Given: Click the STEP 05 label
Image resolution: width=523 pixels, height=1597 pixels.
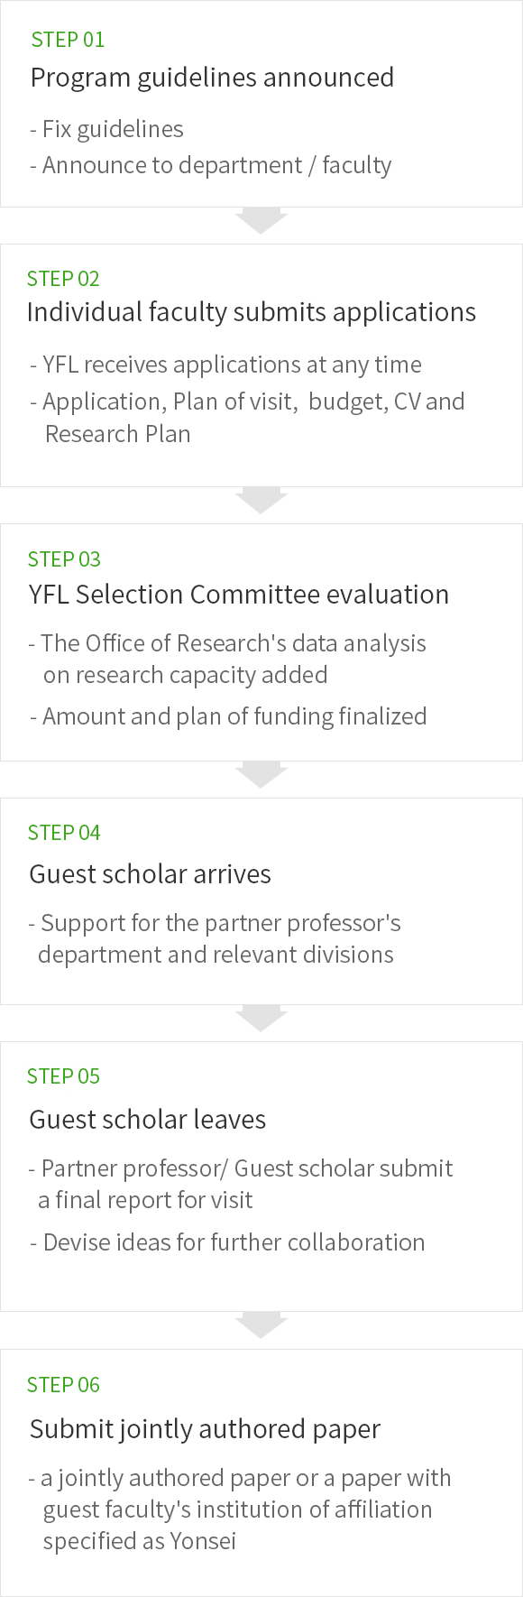Looking at the screenshot, I should pos(63,1076).
